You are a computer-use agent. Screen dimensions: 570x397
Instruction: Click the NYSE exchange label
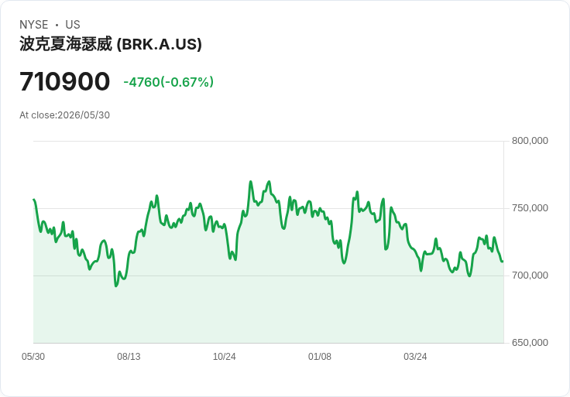point(34,25)
